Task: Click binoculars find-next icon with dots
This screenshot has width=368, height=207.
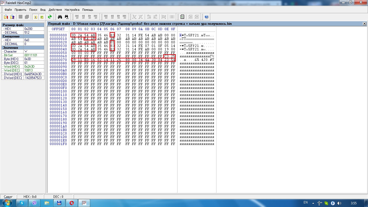Action: pos(66,17)
